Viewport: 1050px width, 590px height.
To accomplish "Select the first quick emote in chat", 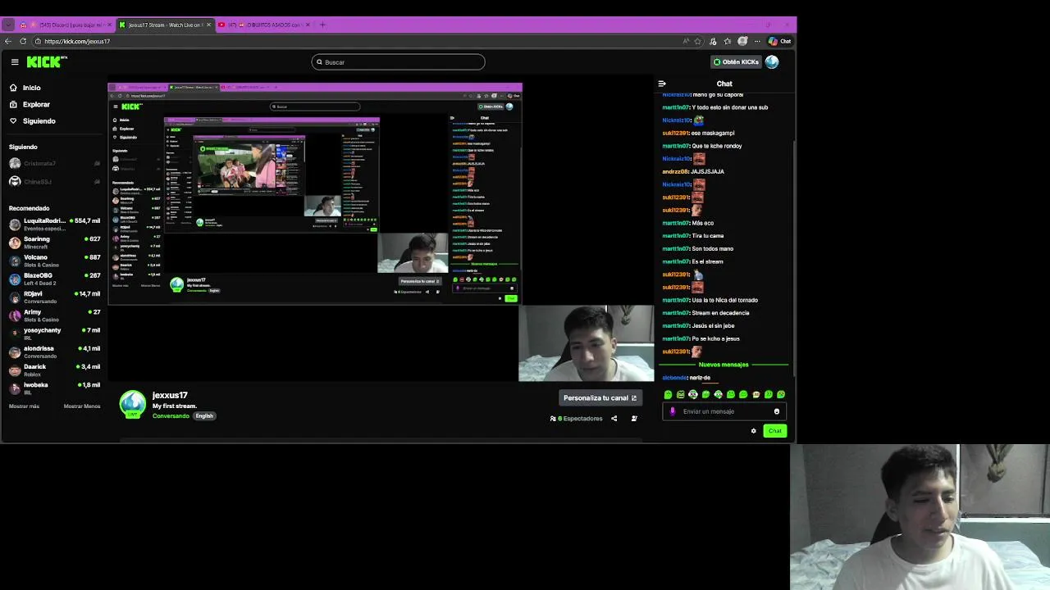I will click(x=668, y=395).
